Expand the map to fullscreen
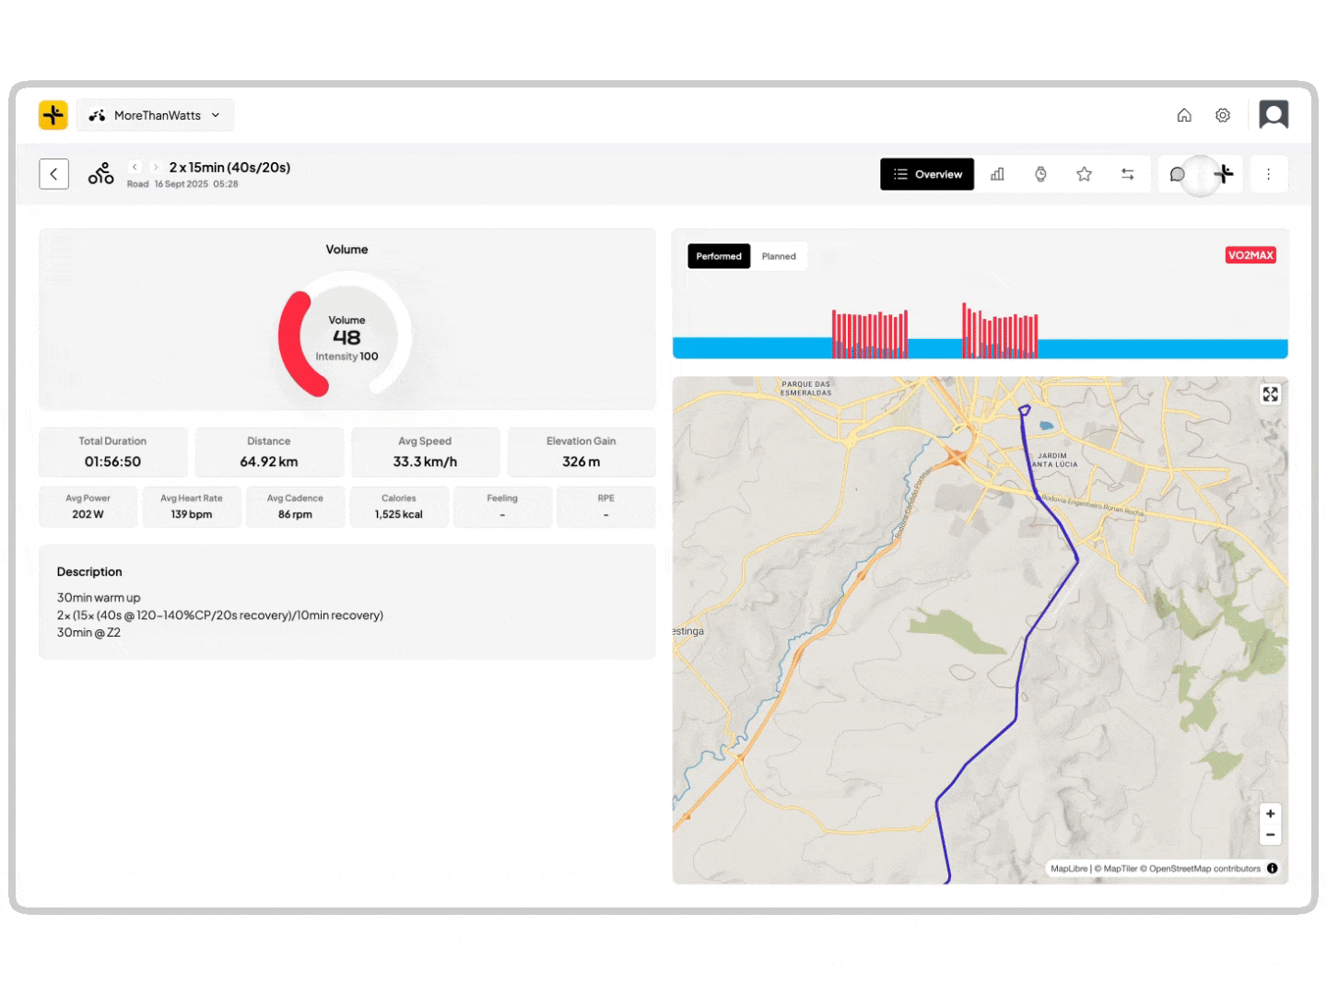 (x=1271, y=394)
